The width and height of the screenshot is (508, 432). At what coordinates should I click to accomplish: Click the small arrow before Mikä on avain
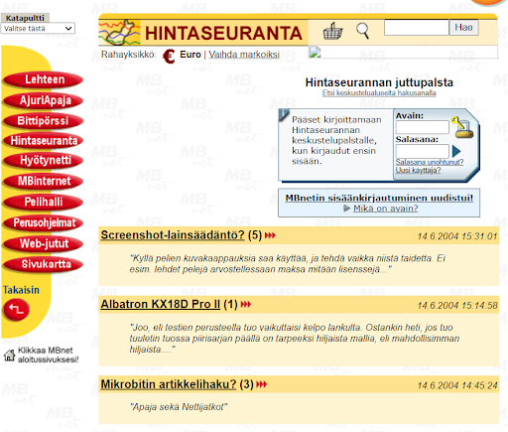pos(346,209)
